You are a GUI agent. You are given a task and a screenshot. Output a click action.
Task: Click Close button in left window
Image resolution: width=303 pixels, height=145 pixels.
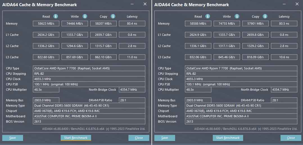coord(139,138)
